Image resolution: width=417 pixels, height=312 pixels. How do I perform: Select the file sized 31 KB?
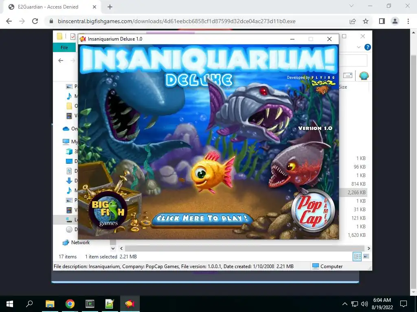[353, 210]
